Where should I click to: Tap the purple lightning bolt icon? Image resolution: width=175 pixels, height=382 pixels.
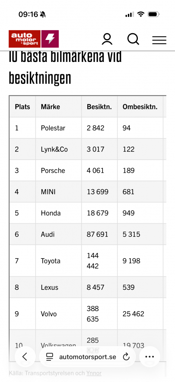(x=50, y=39)
